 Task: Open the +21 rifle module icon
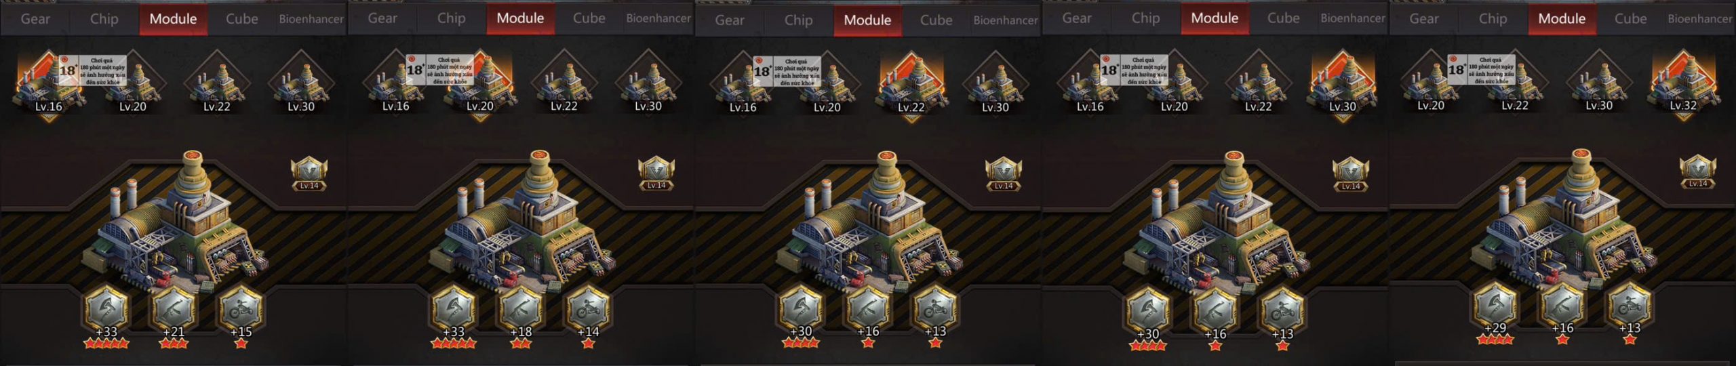click(x=174, y=310)
